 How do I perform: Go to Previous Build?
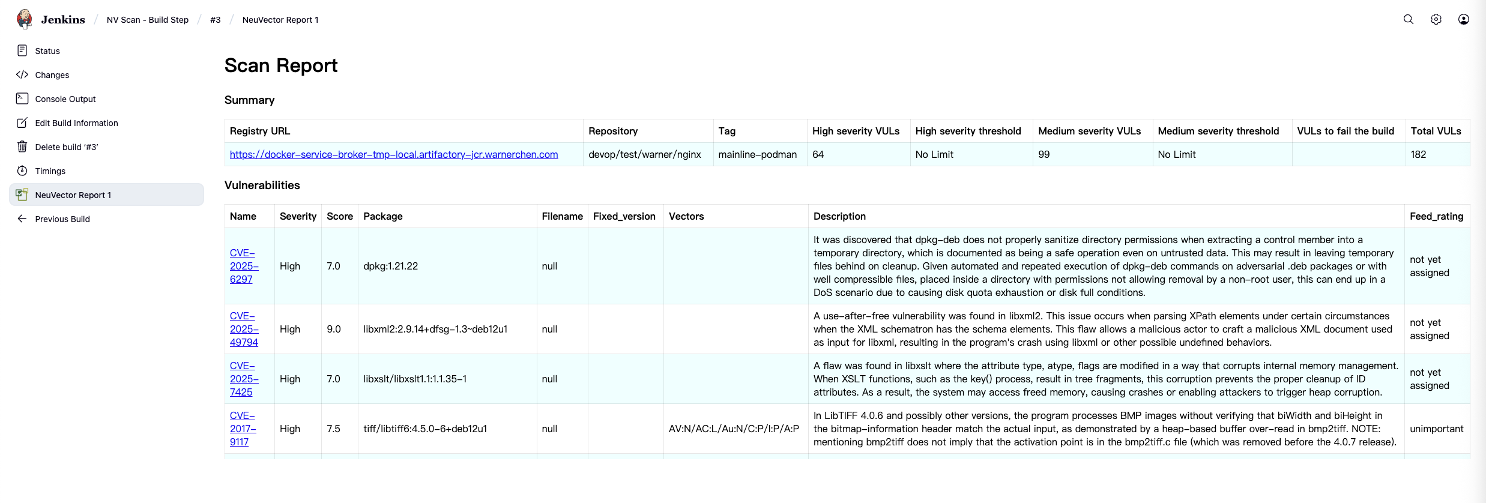coord(62,219)
